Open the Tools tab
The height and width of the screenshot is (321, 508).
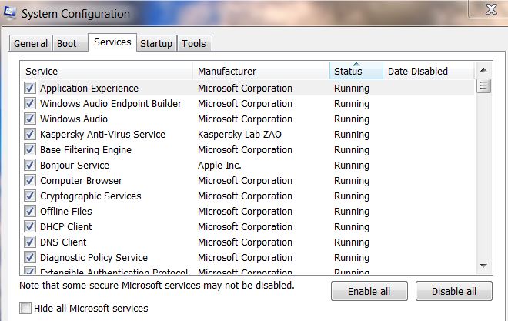193,44
